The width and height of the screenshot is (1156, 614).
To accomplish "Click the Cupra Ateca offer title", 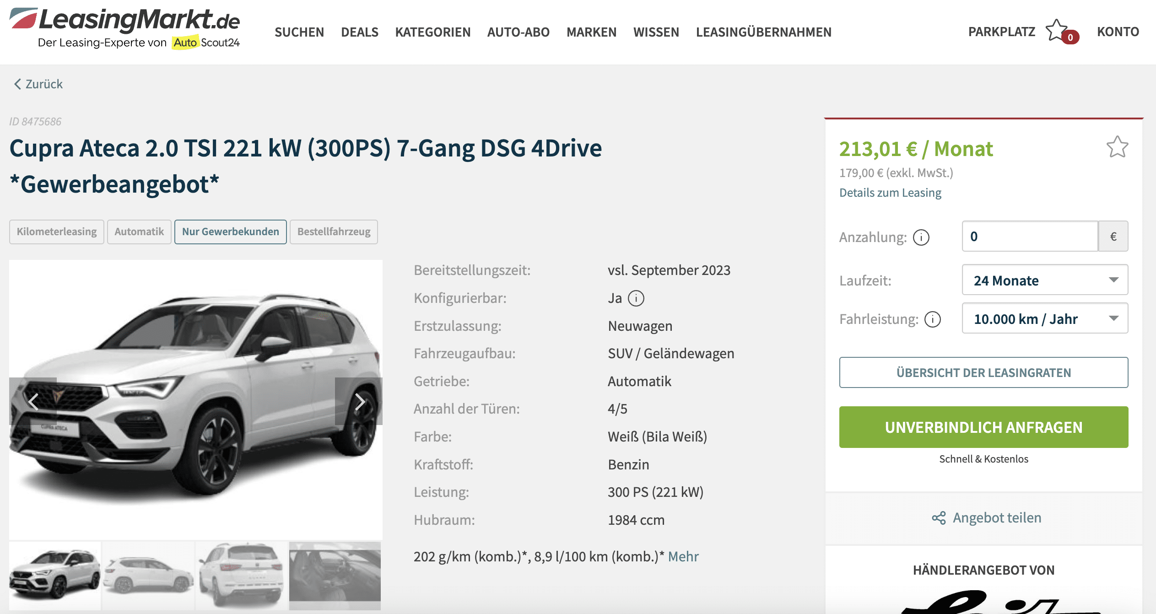I will click(306, 167).
